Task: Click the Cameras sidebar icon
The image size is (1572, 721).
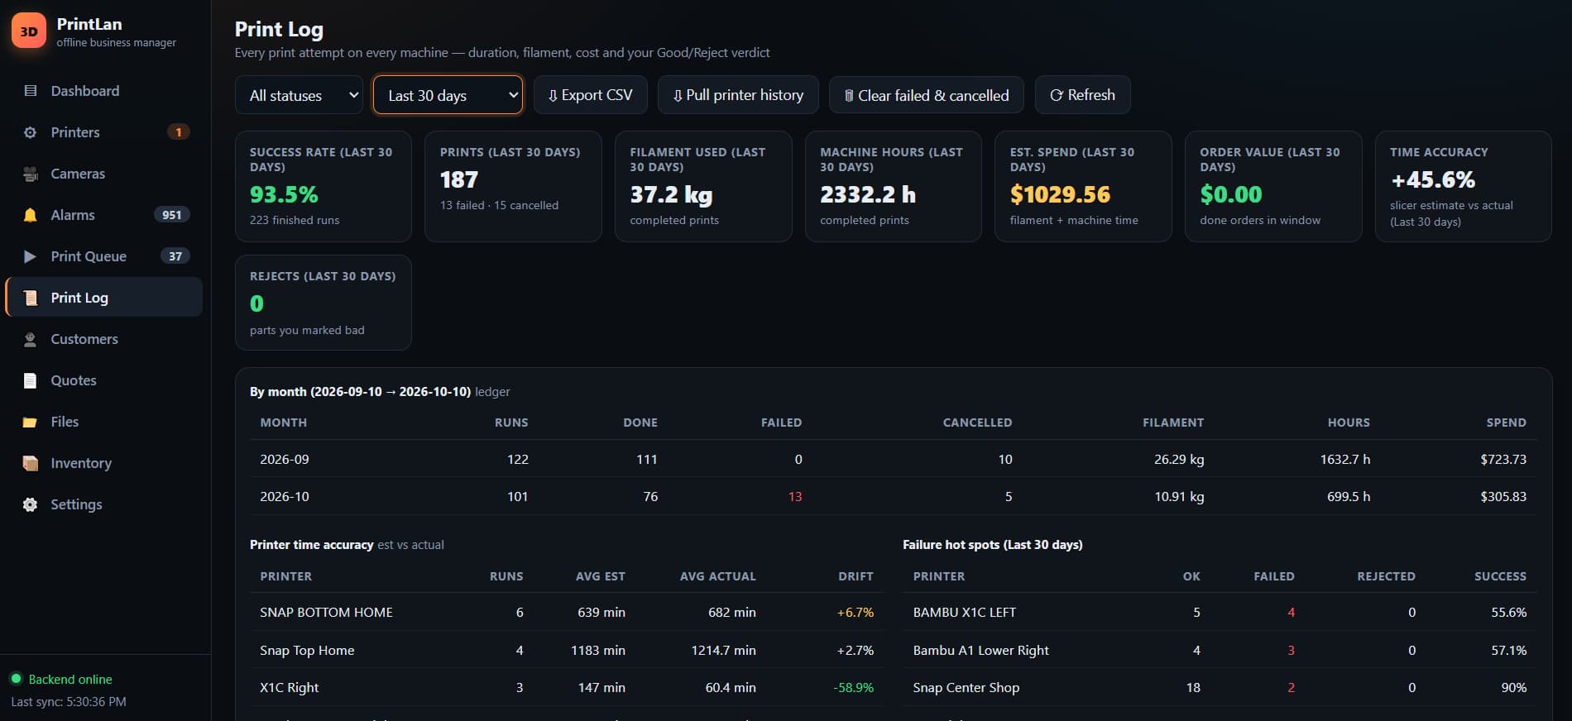Action: tap(31, 174)
